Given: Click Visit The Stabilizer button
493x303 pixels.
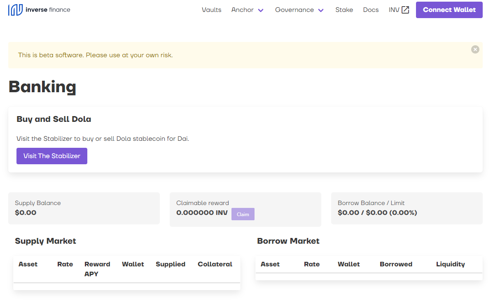Looking at the screenshot, I should coord(52,156).
